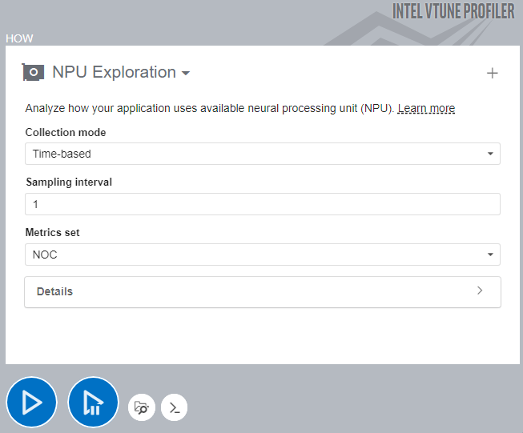Open the Learn more link
523x433 pixels.
pyautogui.click(x=426, y=109)
